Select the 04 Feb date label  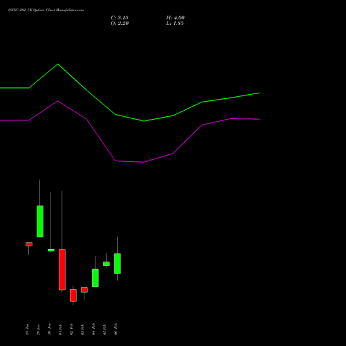pyautogui.click(x=94, y=329)
